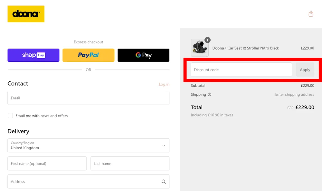
Task: Pay with Google Pay
Action: (x=144, y=55)
